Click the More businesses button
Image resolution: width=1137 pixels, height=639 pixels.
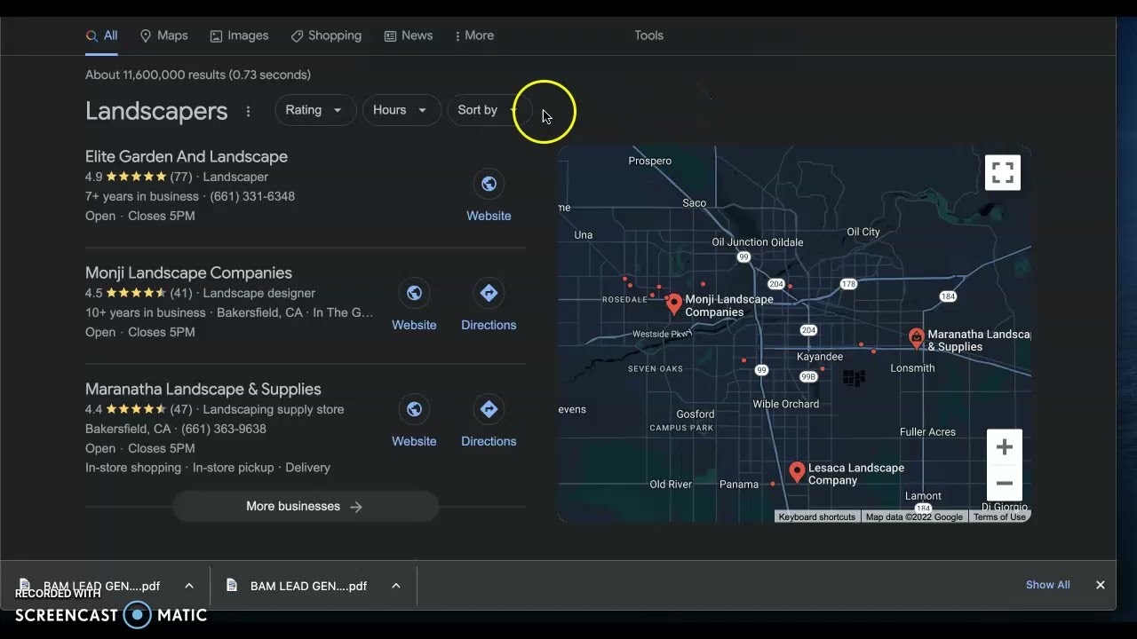305,507
